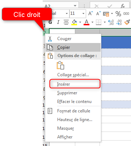
Task: Expand the accounting format dropdown arrow
Action: click(112, 13)
